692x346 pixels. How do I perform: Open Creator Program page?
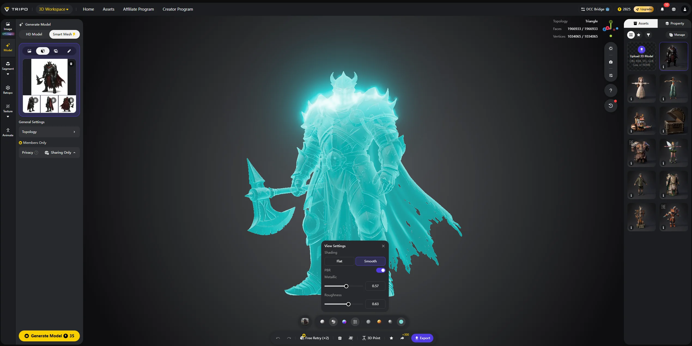coord(178,9)
